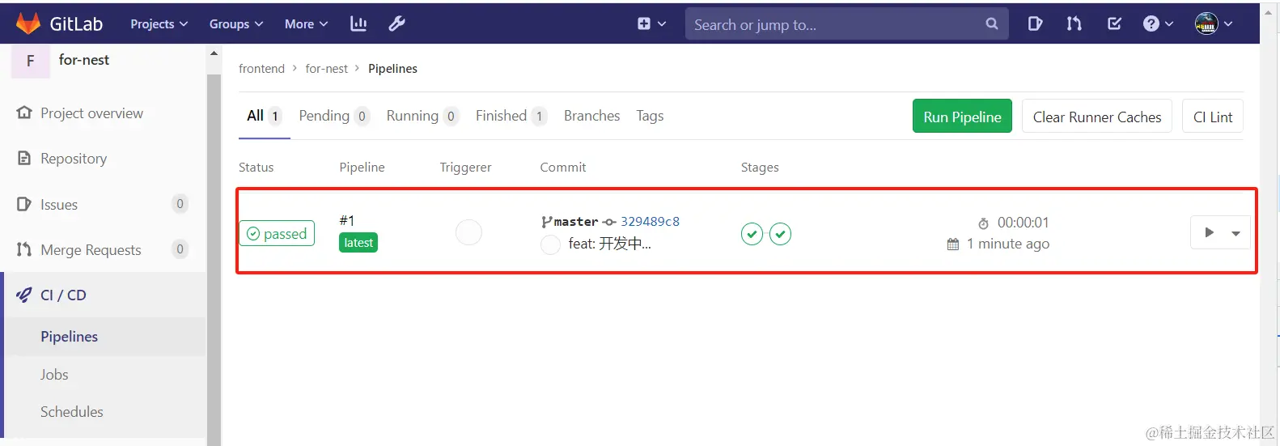Open frontend breadcrumb link
1280x446 pixels.
click(261, 69)
